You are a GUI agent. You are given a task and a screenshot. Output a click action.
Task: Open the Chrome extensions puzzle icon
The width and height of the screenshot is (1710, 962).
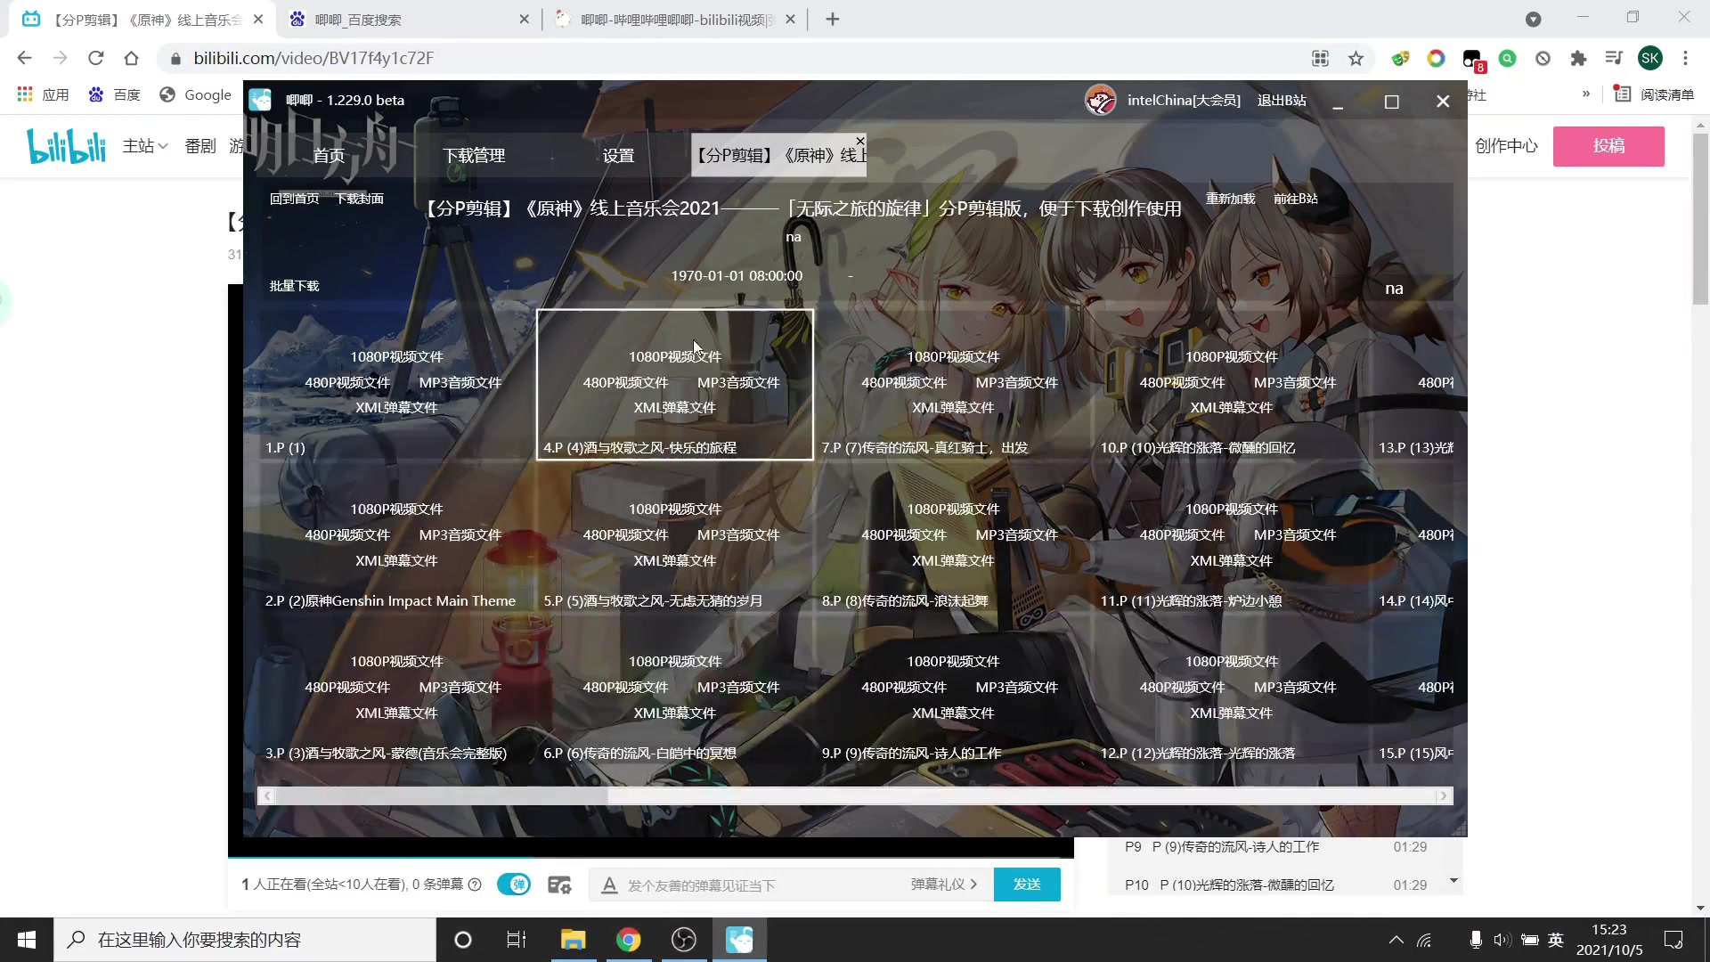pyautogui.click(x=1578, y=58)
